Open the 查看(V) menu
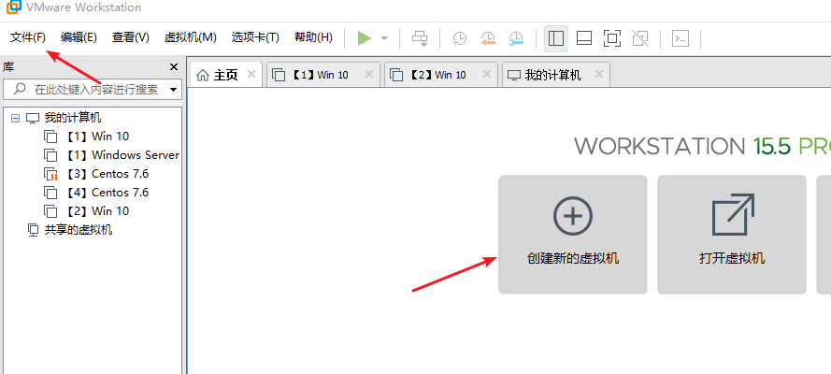Screen dimensions: 831x374 click(130, 37)
